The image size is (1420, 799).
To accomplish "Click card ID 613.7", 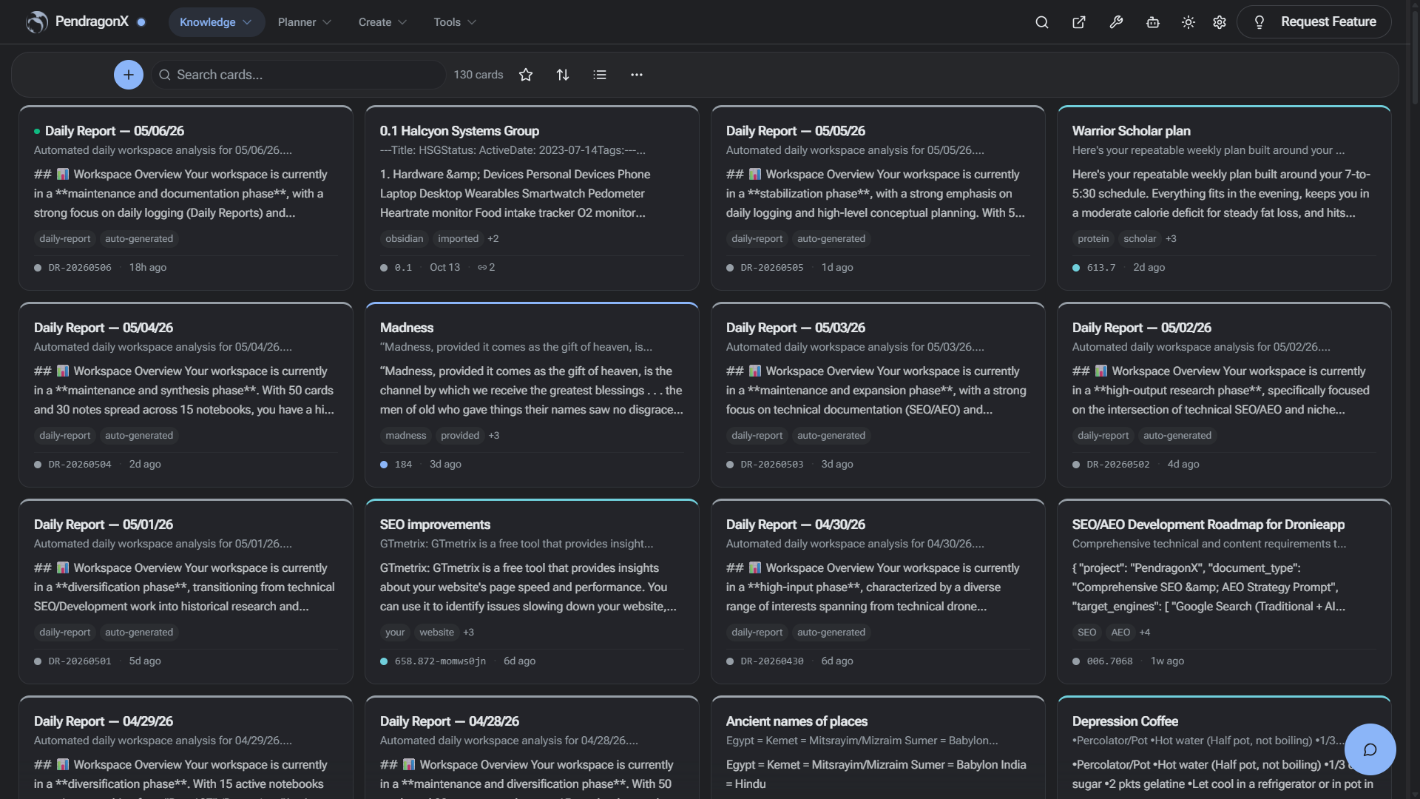I will pos(1101,268).
